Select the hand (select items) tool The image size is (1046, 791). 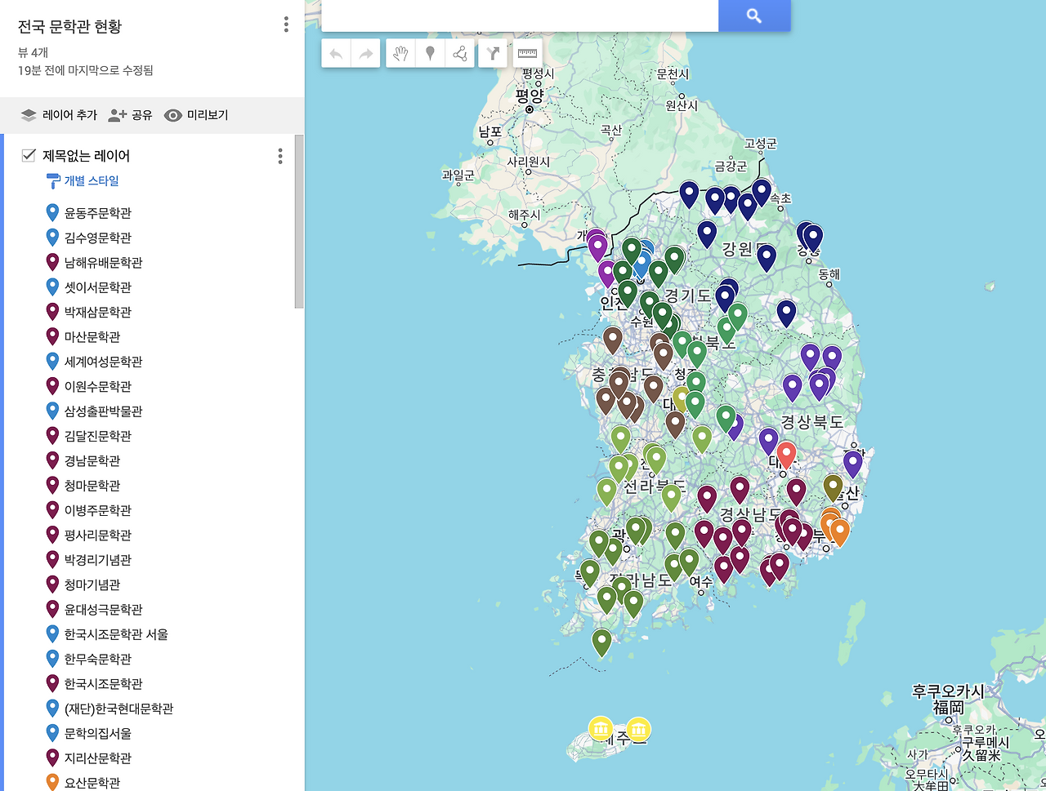tap(400, 54)
